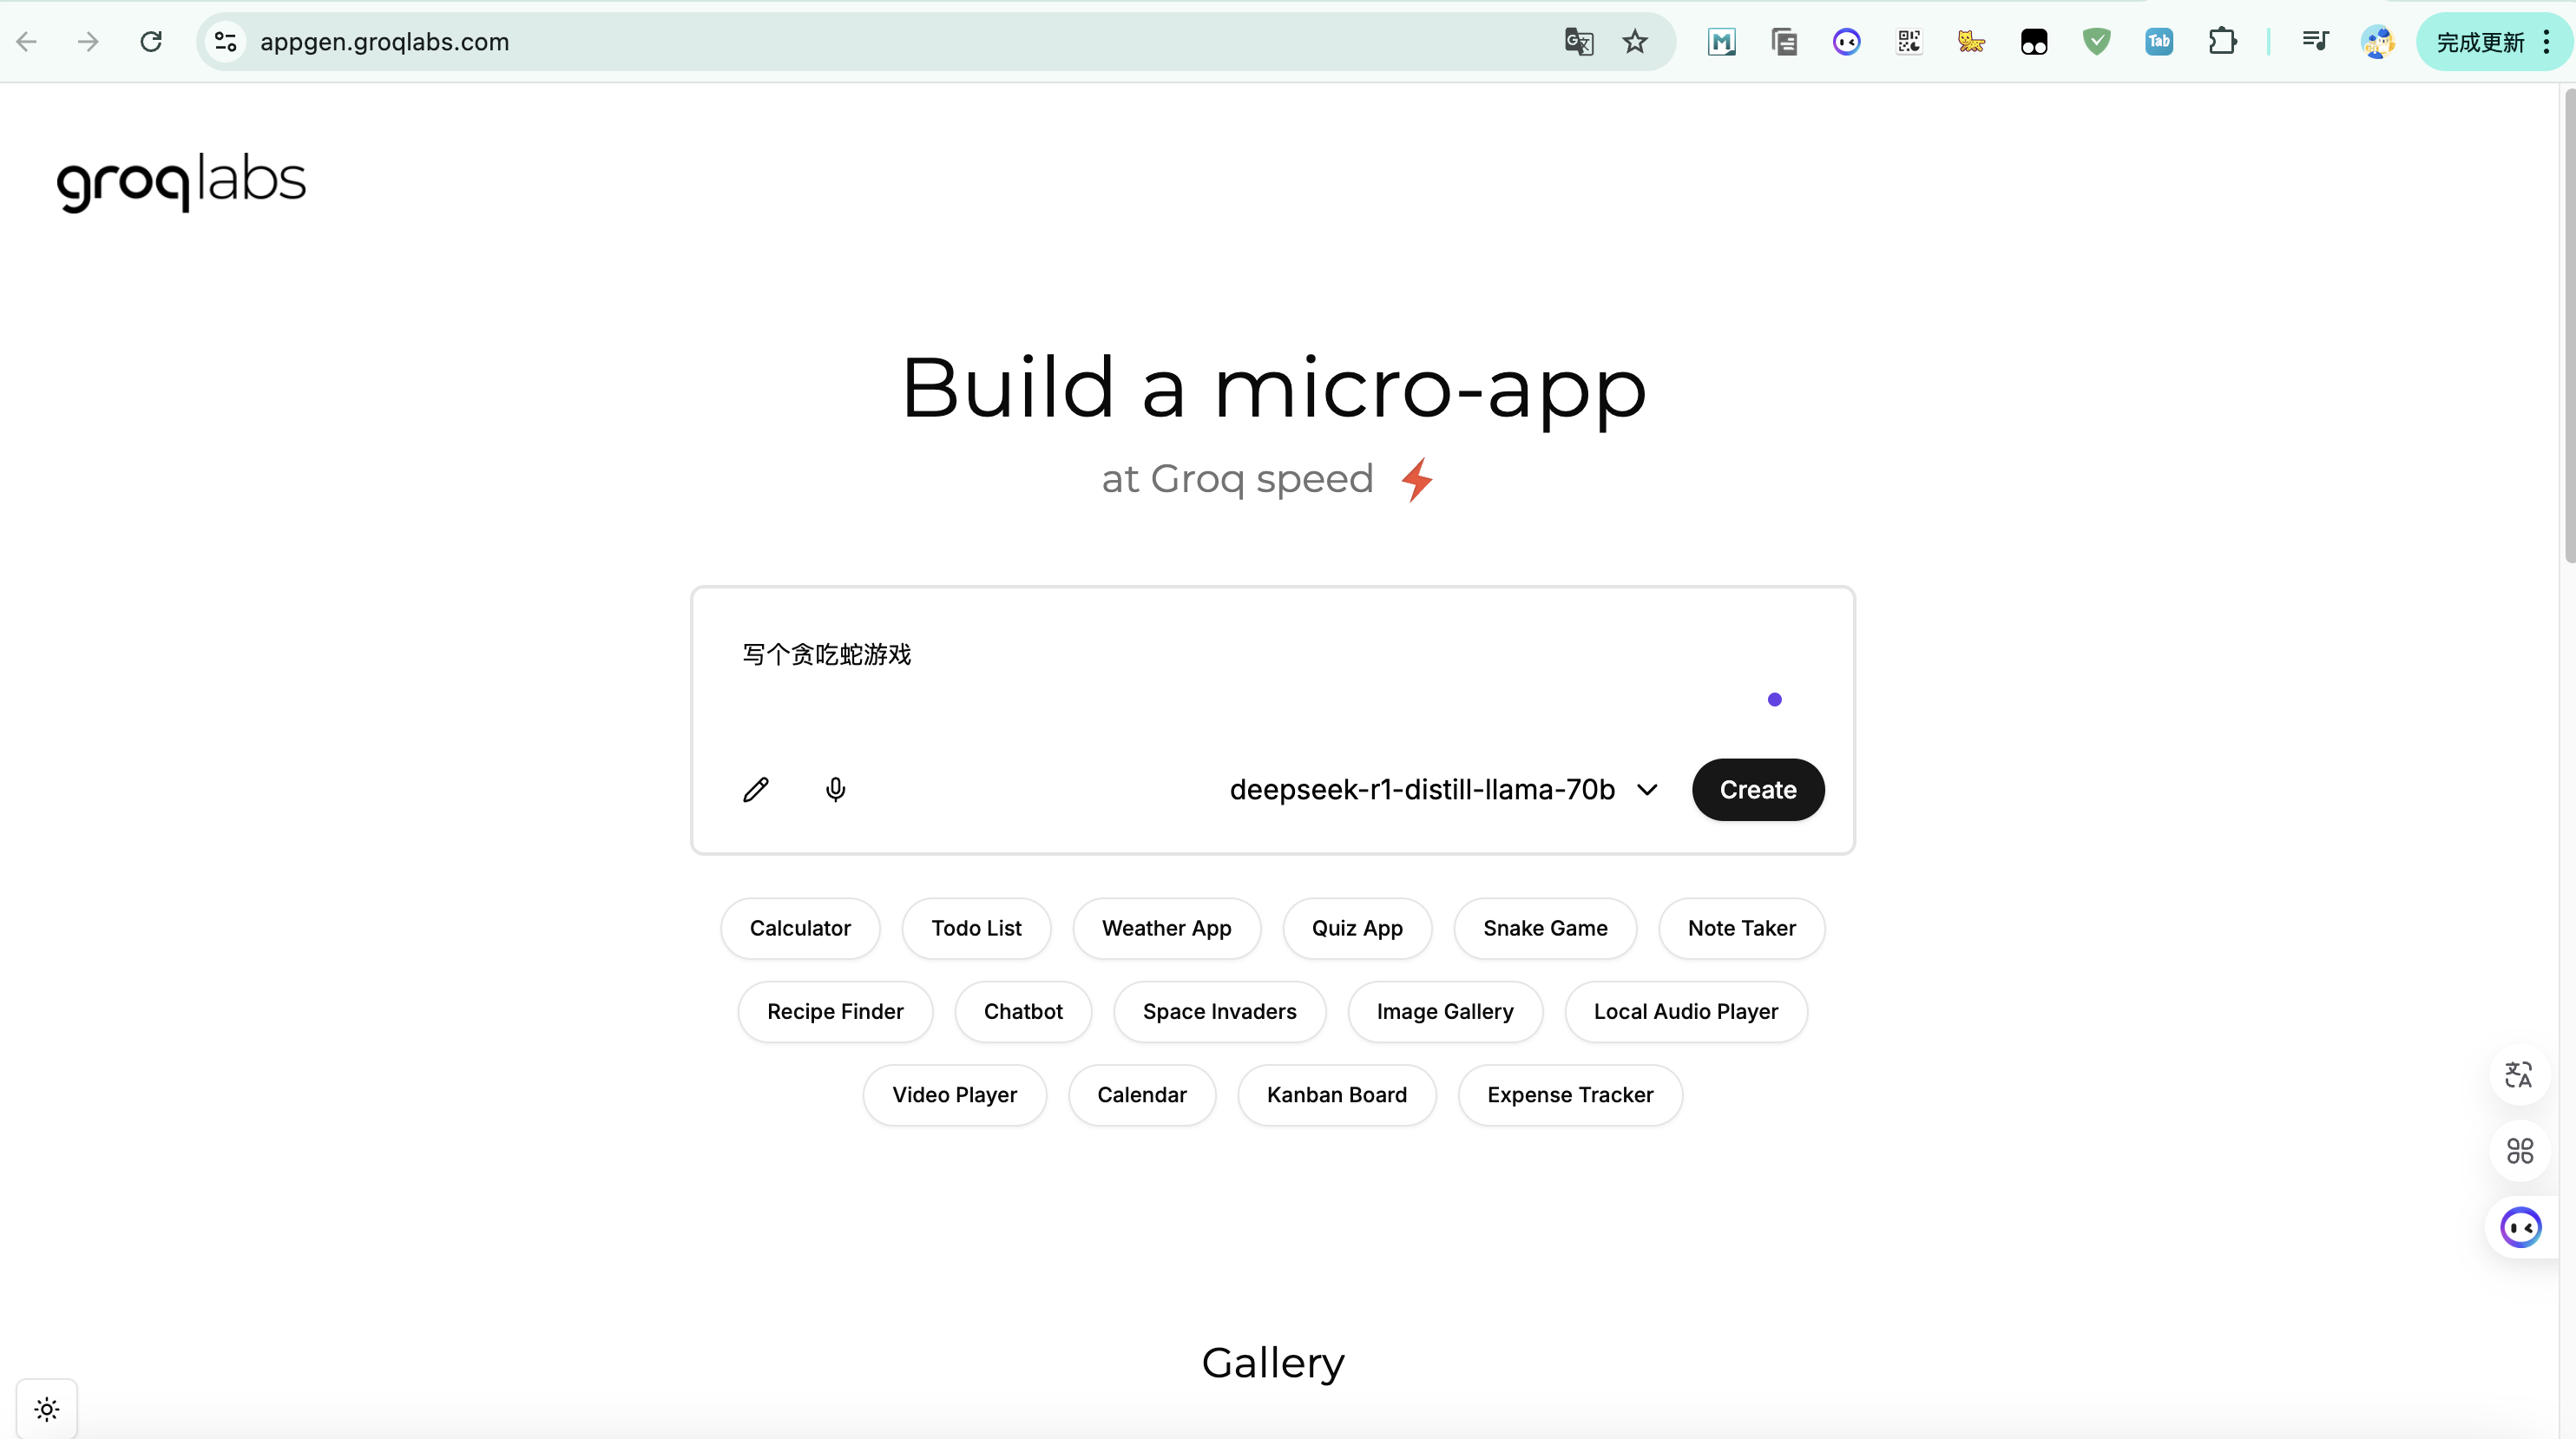Viewport: 2576px width, 1439px height.
Task: Open the media control playlist icon
Action: click(x=2315, y=42)
